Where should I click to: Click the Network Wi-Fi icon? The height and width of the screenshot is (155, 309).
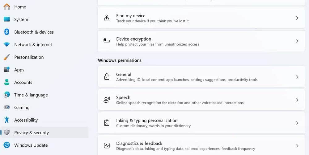click(6, 44)
